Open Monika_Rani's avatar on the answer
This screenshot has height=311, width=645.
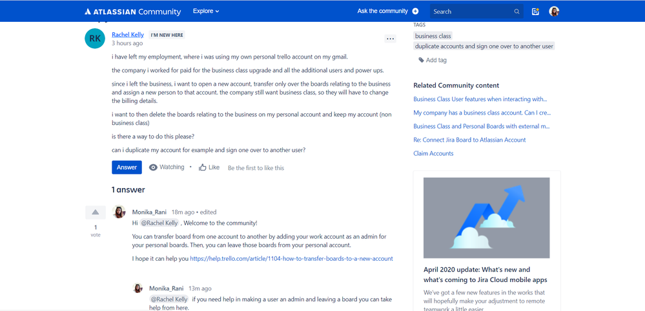pyautogui.click(x=119, y=212)
